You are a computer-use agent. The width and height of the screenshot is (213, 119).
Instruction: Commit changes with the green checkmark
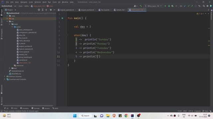coord(188,6)
